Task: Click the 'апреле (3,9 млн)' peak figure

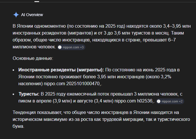Action: (54, 101)
